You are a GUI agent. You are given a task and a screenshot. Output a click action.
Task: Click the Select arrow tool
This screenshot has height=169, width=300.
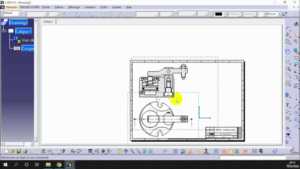click(x=296, y=35)
